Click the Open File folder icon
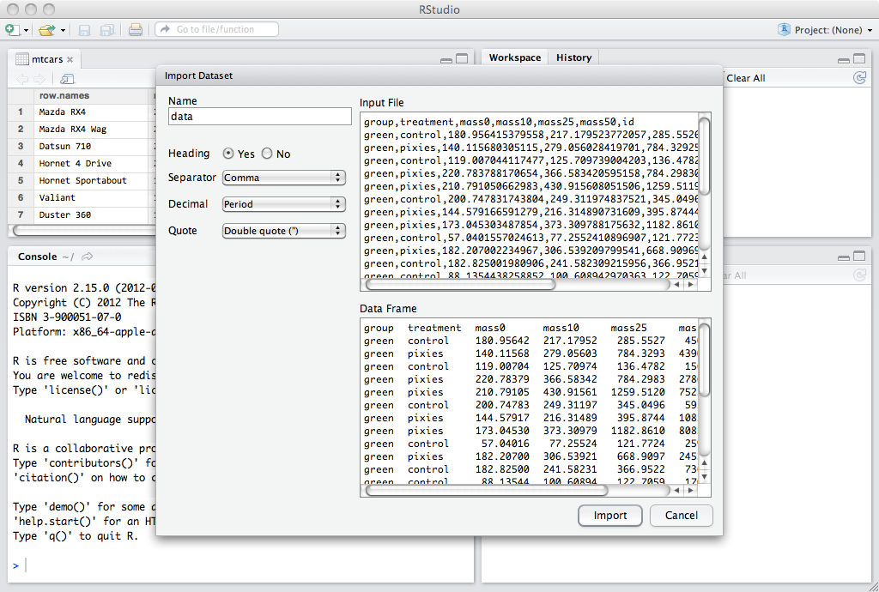Viewport: 879px width, 592px height. tap(45, 30)
